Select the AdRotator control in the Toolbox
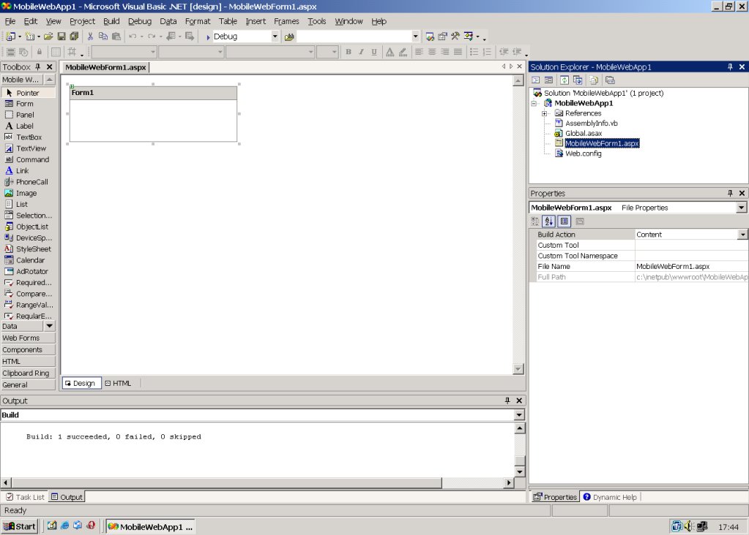Viewport: 749px width, 535px height. click(28, 271)
